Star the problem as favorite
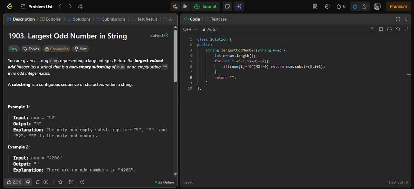The height and width of the screenshot is (189, 414). pos(60,182)
